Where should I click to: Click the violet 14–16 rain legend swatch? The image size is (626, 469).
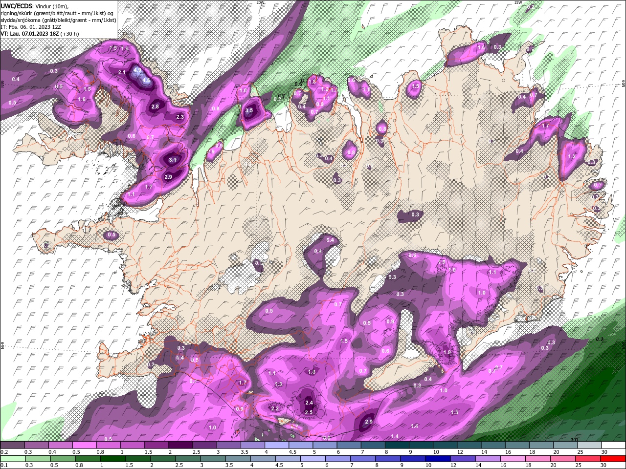click(487, 459)
